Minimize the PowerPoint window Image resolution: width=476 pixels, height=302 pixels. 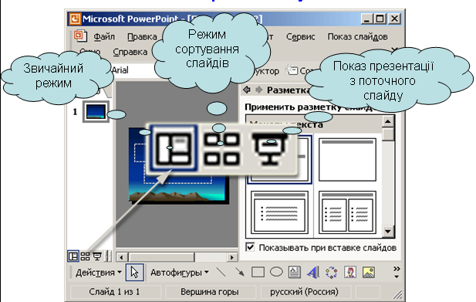click(366, 19)
